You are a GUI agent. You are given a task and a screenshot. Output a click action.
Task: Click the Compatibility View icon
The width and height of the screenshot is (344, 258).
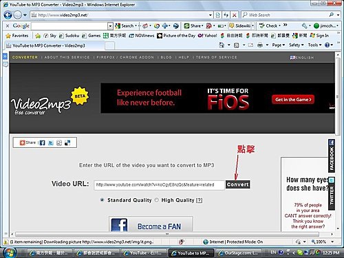[x=218, y=15]
